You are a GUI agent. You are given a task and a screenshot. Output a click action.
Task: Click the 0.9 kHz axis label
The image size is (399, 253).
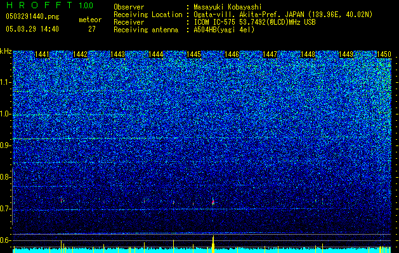pyautogui.click(x=6, y=145)
